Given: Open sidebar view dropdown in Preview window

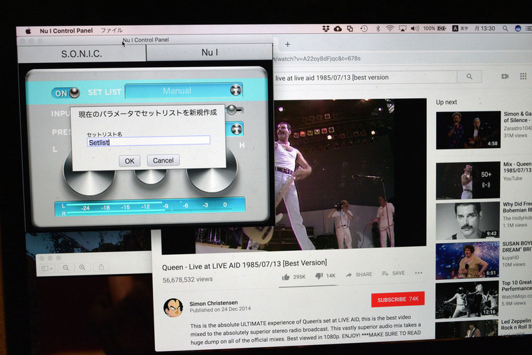Looking at the screenshot, I should (47, 268).
